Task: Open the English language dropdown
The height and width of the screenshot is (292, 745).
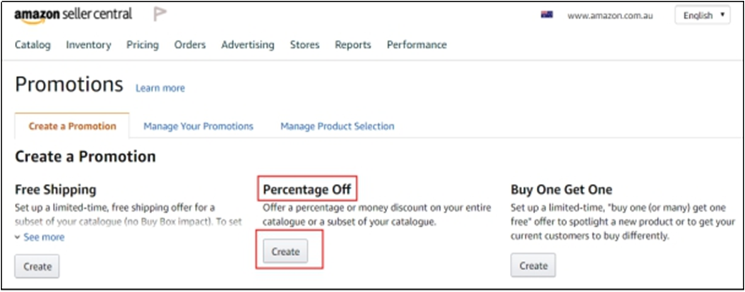Action: pos(702,15)
